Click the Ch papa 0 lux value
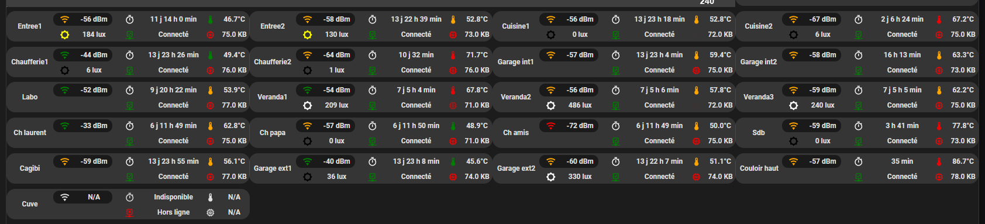The width and height of the screenshot is (985, 224). 337,141
